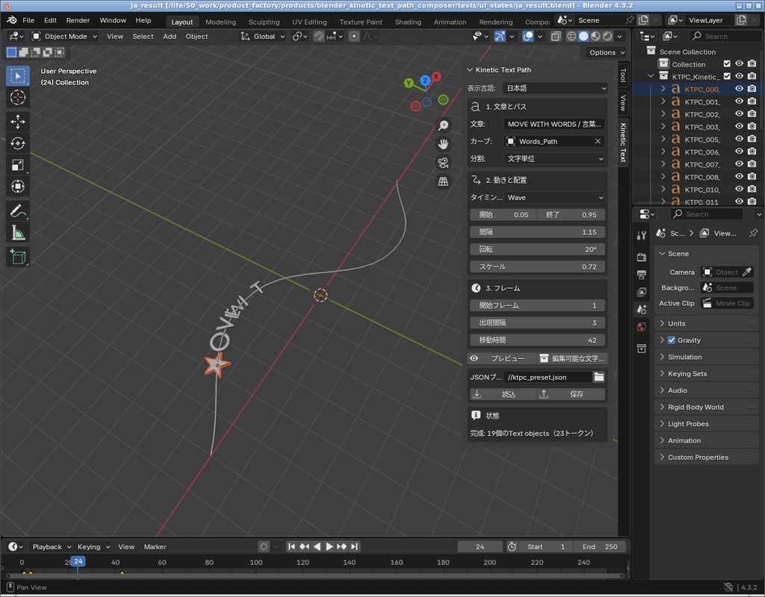Adjust the 間隔 spacing slider
This screenshot has width=765, height=597.
point(537,232)
